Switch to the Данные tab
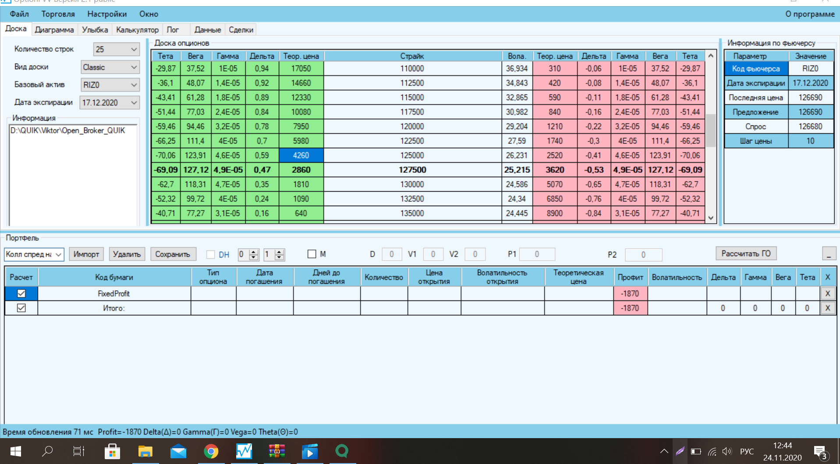 pyautogui.click(x=208, y=30)
